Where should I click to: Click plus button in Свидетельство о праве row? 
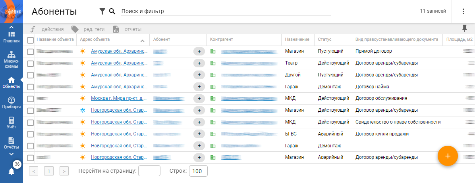[x=199, y=122]
